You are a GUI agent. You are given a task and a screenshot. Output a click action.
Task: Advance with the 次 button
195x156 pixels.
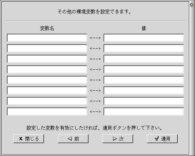(118, 139)
